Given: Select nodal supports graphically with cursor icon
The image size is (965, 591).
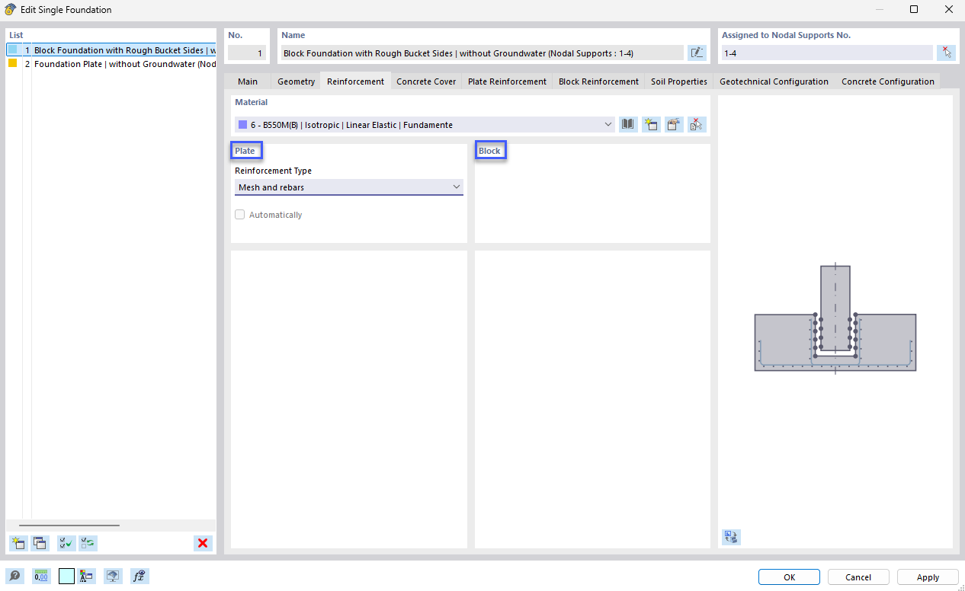Looking at the screenshot, I should click(x=946, y=53).
